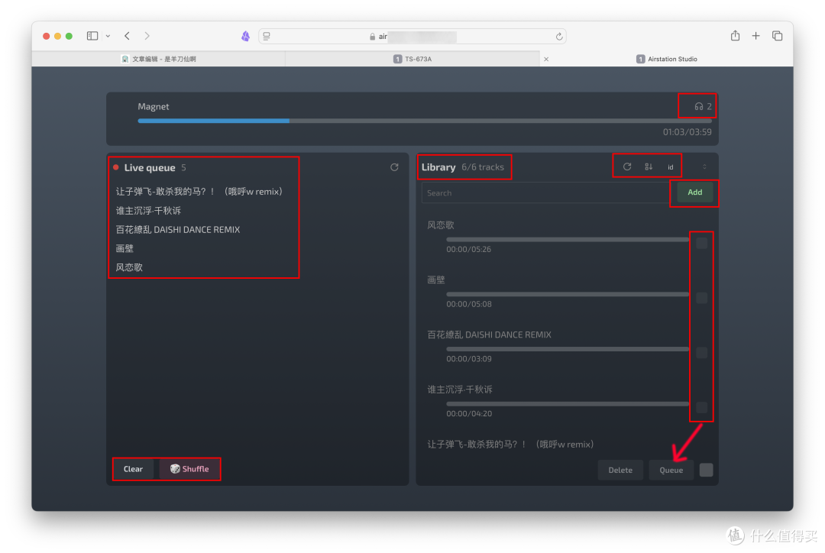Open the page reader menu icon
The height and width of the screenshot is (553, 825).
(x=267, y=36)
